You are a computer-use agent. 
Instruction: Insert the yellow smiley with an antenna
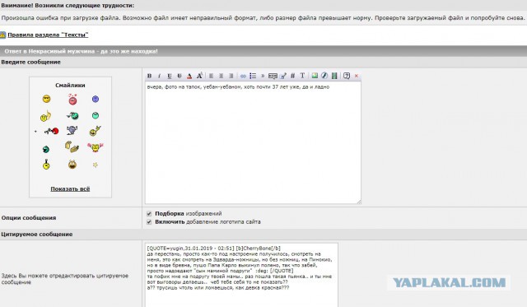(x=46, y=165)
